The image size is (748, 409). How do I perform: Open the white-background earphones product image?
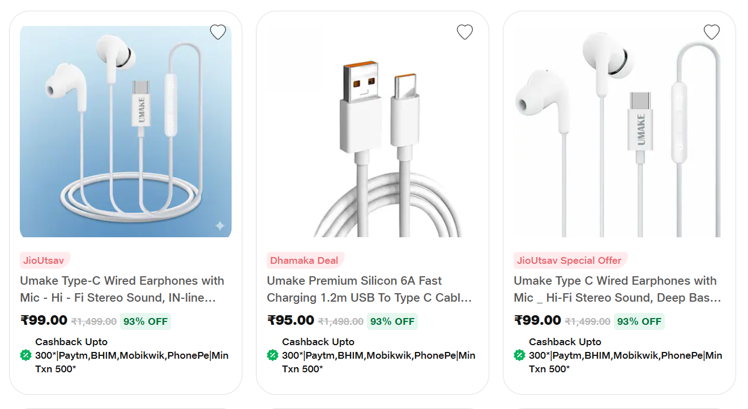pyautogui.click(x=619, y=132)
